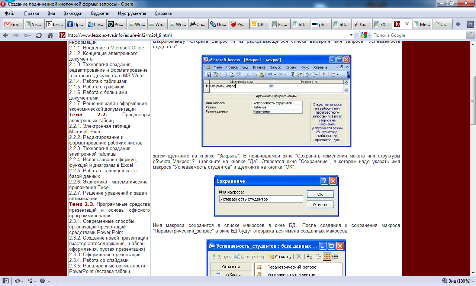Image resolution: width=476 pixels, height=286 pixels.
Task: Close the active lessons-tva tab
Action: pos(407,24)
